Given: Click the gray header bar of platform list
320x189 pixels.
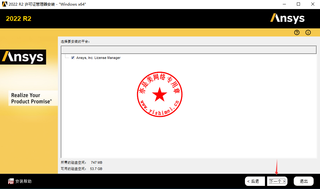Looking at the screenshot, I should click(189, 50).
